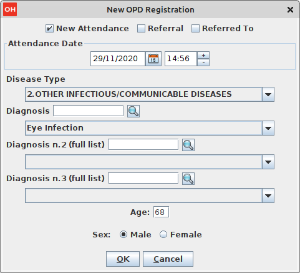The width and height of the screenshot is (300, 273).
Task: Decrease time with the minus stepper
Action: coord(203,62)
